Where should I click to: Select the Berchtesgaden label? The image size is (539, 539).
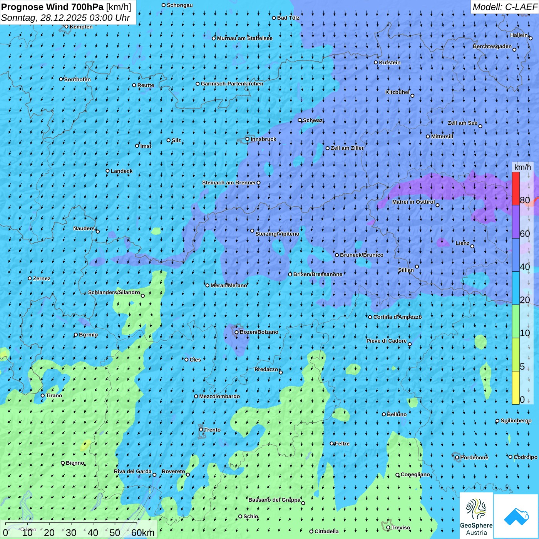(x=492, y=47)
